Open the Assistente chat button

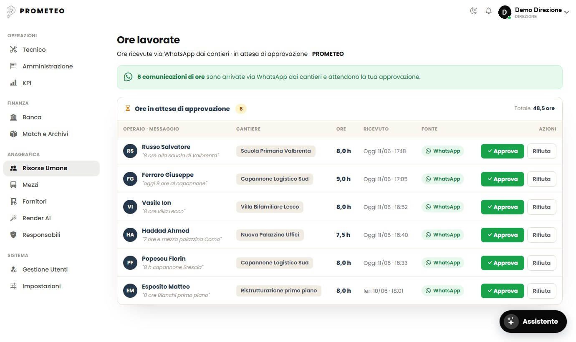(533, 322)
